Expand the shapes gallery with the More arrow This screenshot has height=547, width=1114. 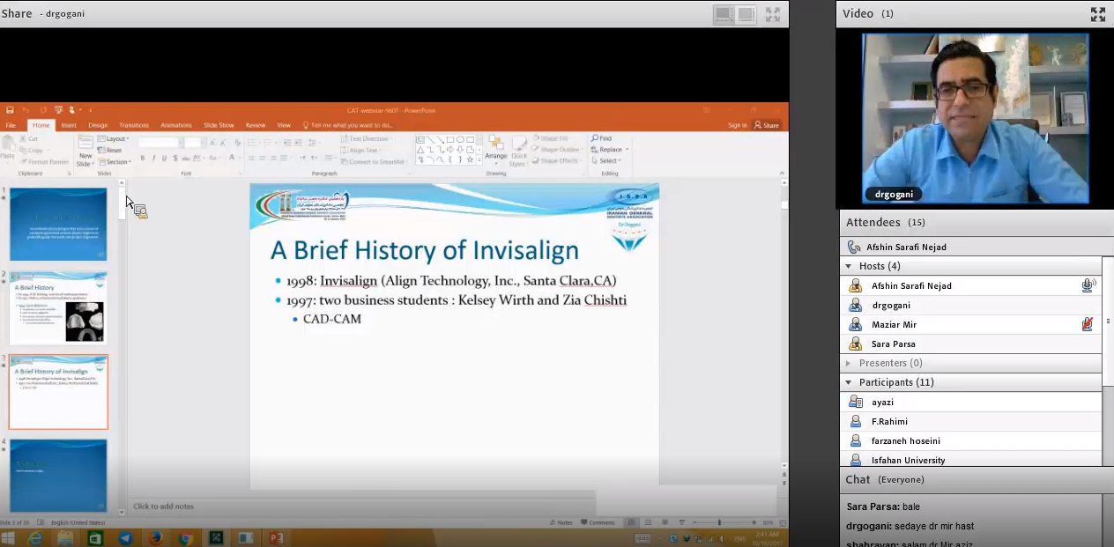pyautogui.click(x=481, y=160)
